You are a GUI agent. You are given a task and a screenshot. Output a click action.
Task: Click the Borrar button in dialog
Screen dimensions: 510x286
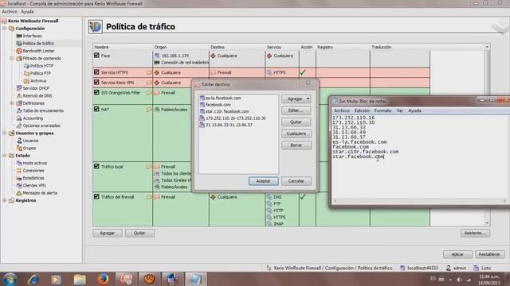point(296,145)
